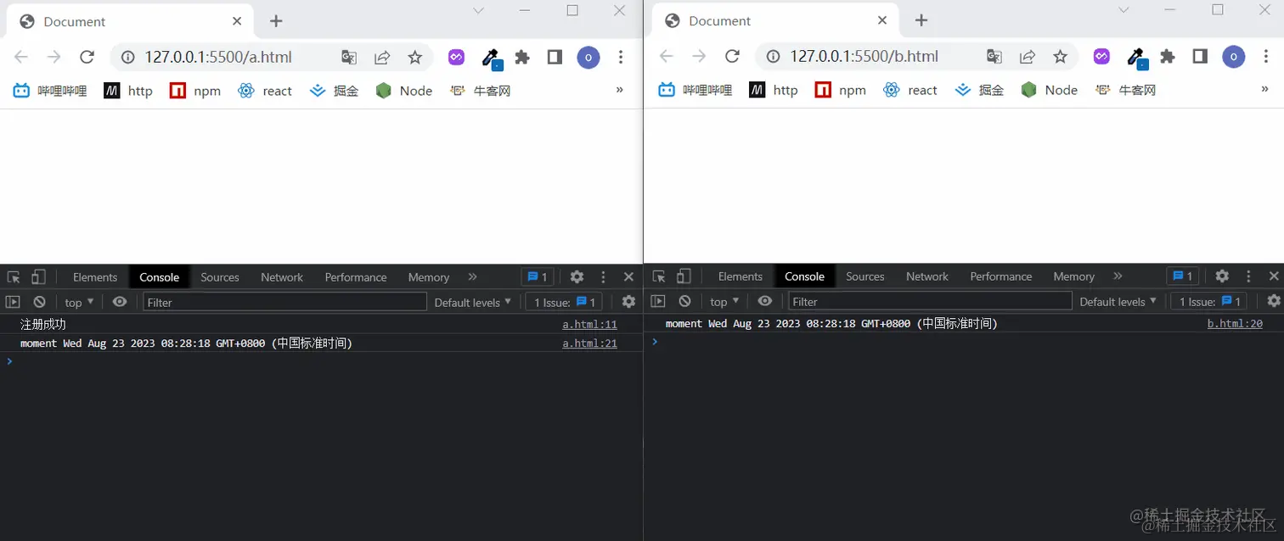Bookmark a.html with the star icon

414,57
